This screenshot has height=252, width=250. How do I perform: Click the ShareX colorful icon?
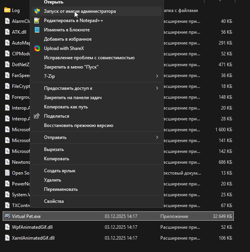37,48
